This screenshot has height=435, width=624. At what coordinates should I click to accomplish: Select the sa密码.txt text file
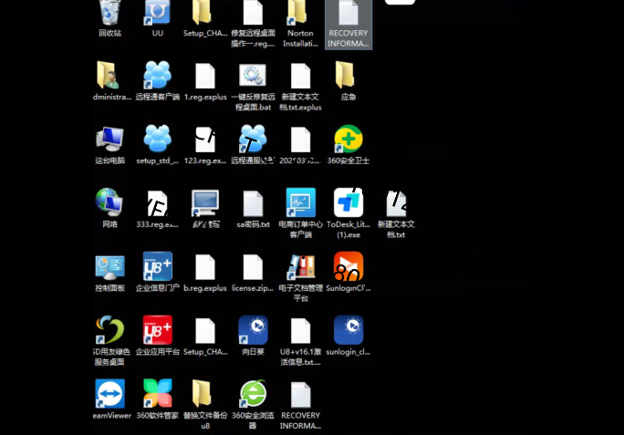tap(253, 202)
